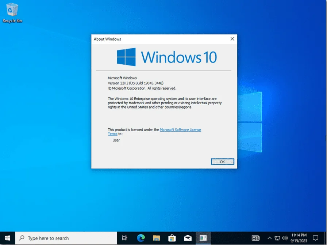Click the Version 22H2 build text
This screenshot has height=245, width=327.
135,83
